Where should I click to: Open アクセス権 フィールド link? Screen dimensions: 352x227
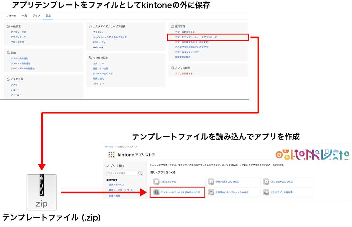(x=16, y=95)
